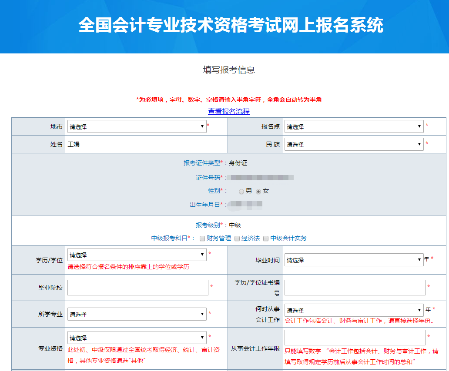Open the 报名点 registration point dropdown
Viewport: 449px width, 371px height.
pyautogui.click(x=354, y=126)
